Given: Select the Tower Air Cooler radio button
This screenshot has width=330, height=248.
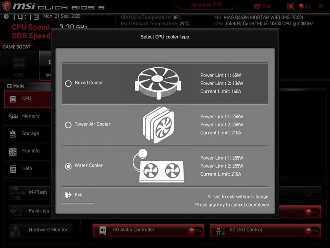Looking at the screenshot, I should [x=68, y=125].
